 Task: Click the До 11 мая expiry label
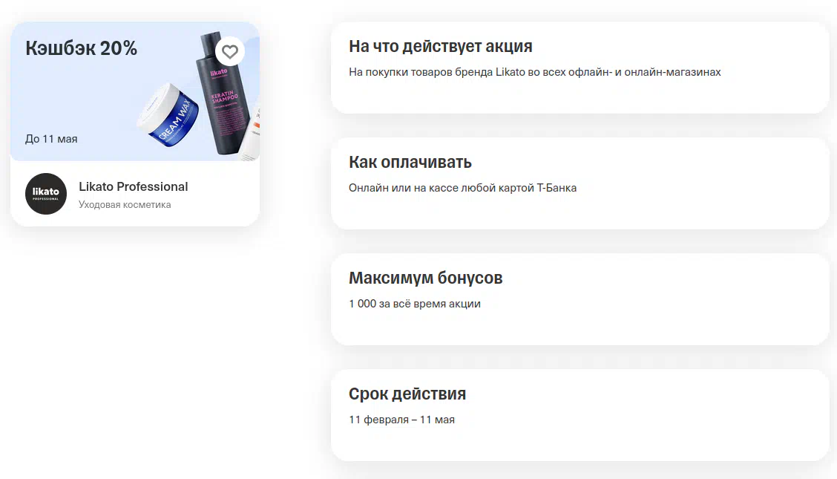pyautogui.click(x=51, y=139)
